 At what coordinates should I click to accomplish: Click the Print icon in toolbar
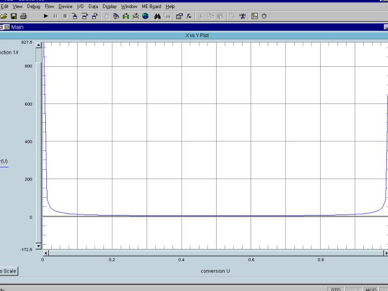click(x=23, y=16)
